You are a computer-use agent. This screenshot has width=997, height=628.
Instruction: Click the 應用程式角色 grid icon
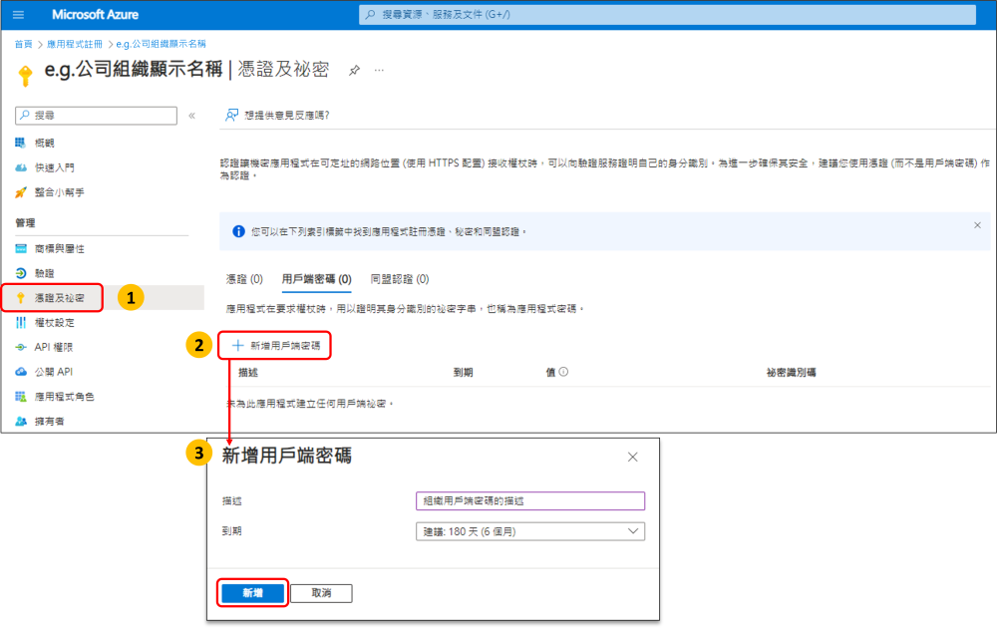click(x=20, y=397)
